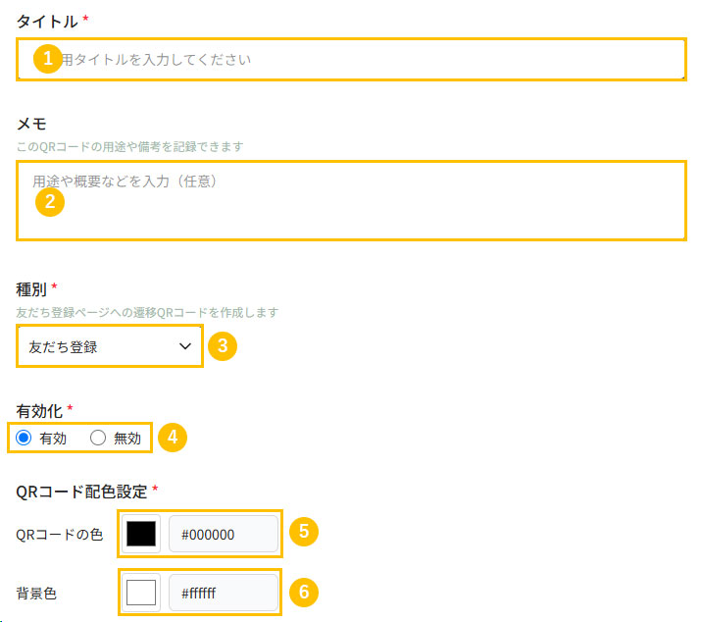Viewport: 701px width, 622px height.
Task: Focus the タイトル input field
Action: click(x=351, y=59)
